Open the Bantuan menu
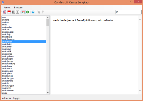This screenshot has width=143, height=101. pyautogui.click(x=18, y=8)
